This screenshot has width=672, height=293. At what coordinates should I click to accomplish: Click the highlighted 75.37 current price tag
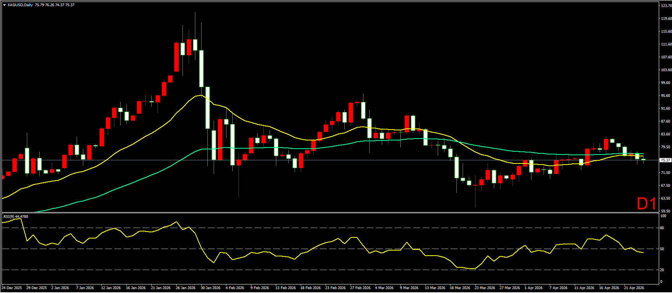[x=666, y=160]
